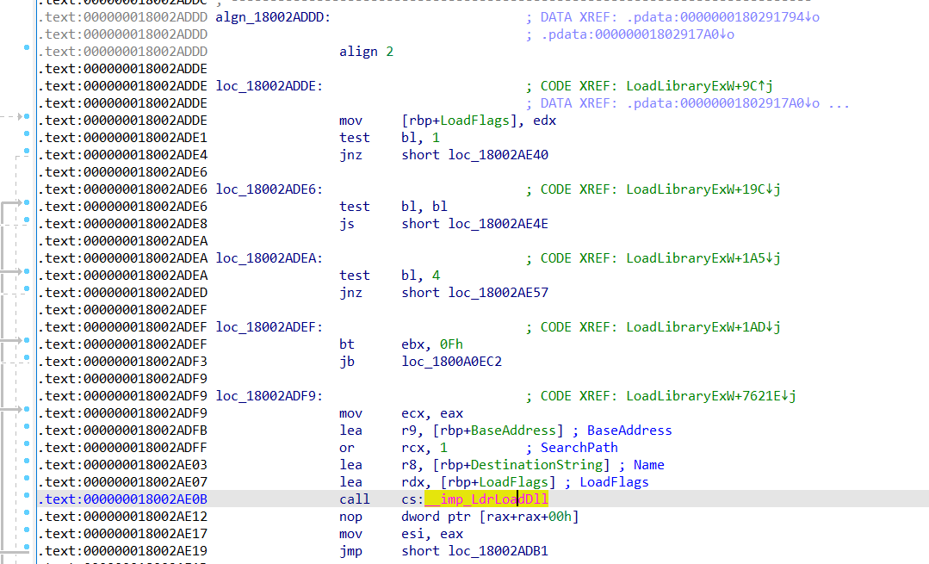
Task: Select the loc_18002ADE6 label
Action: pyautogui.click(x=269, y=189)
